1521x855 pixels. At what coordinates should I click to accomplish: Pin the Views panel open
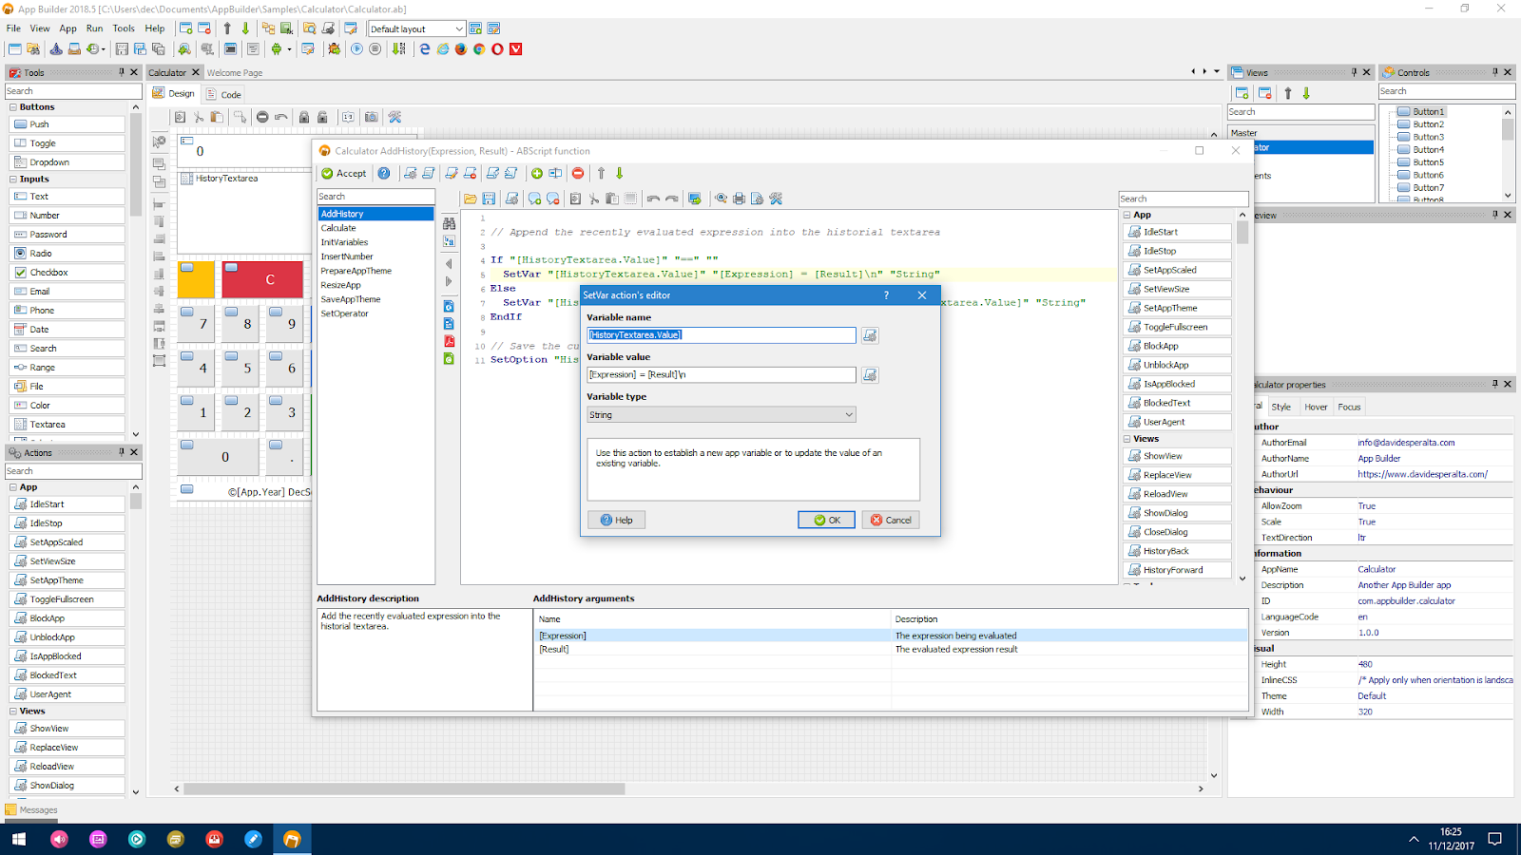click(1354, 71)
